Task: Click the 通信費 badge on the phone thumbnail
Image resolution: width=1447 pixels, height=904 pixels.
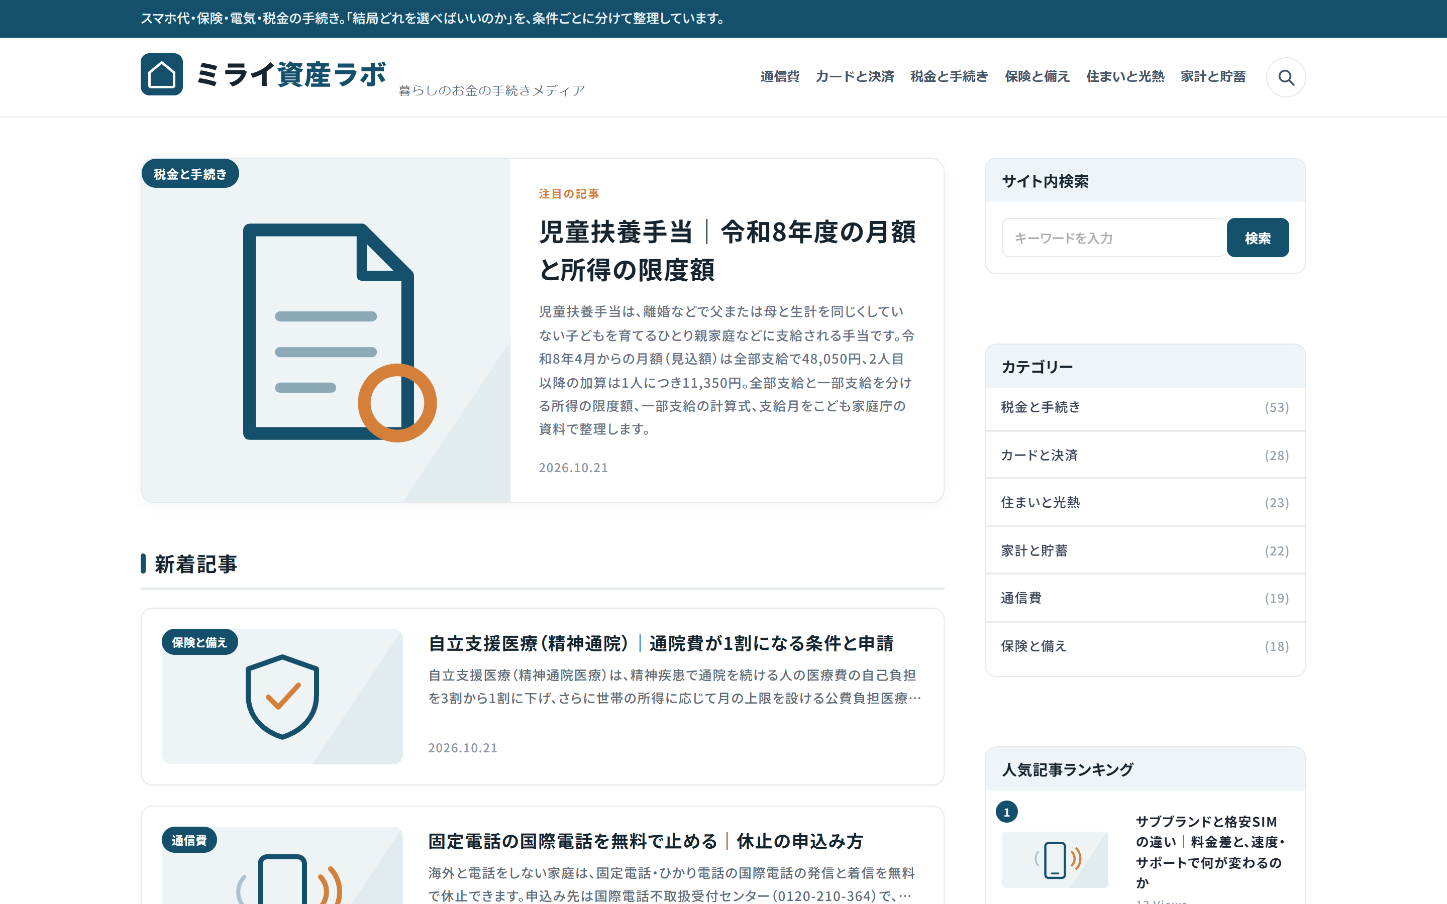Action: pos(189,840)
